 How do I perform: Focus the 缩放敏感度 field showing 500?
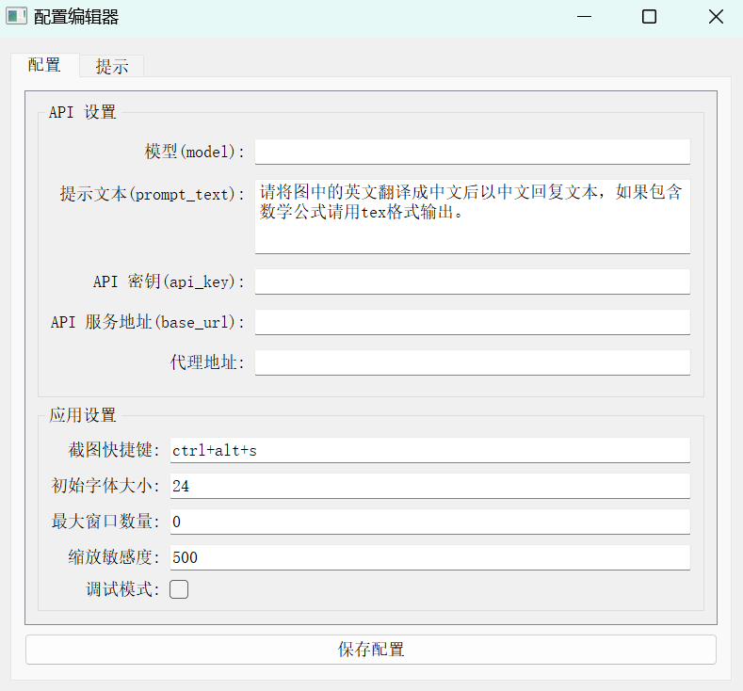[429, 557]
